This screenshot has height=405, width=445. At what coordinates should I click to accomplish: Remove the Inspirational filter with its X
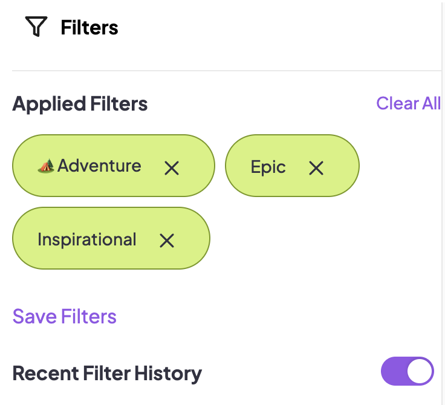(x=167, y=241)
